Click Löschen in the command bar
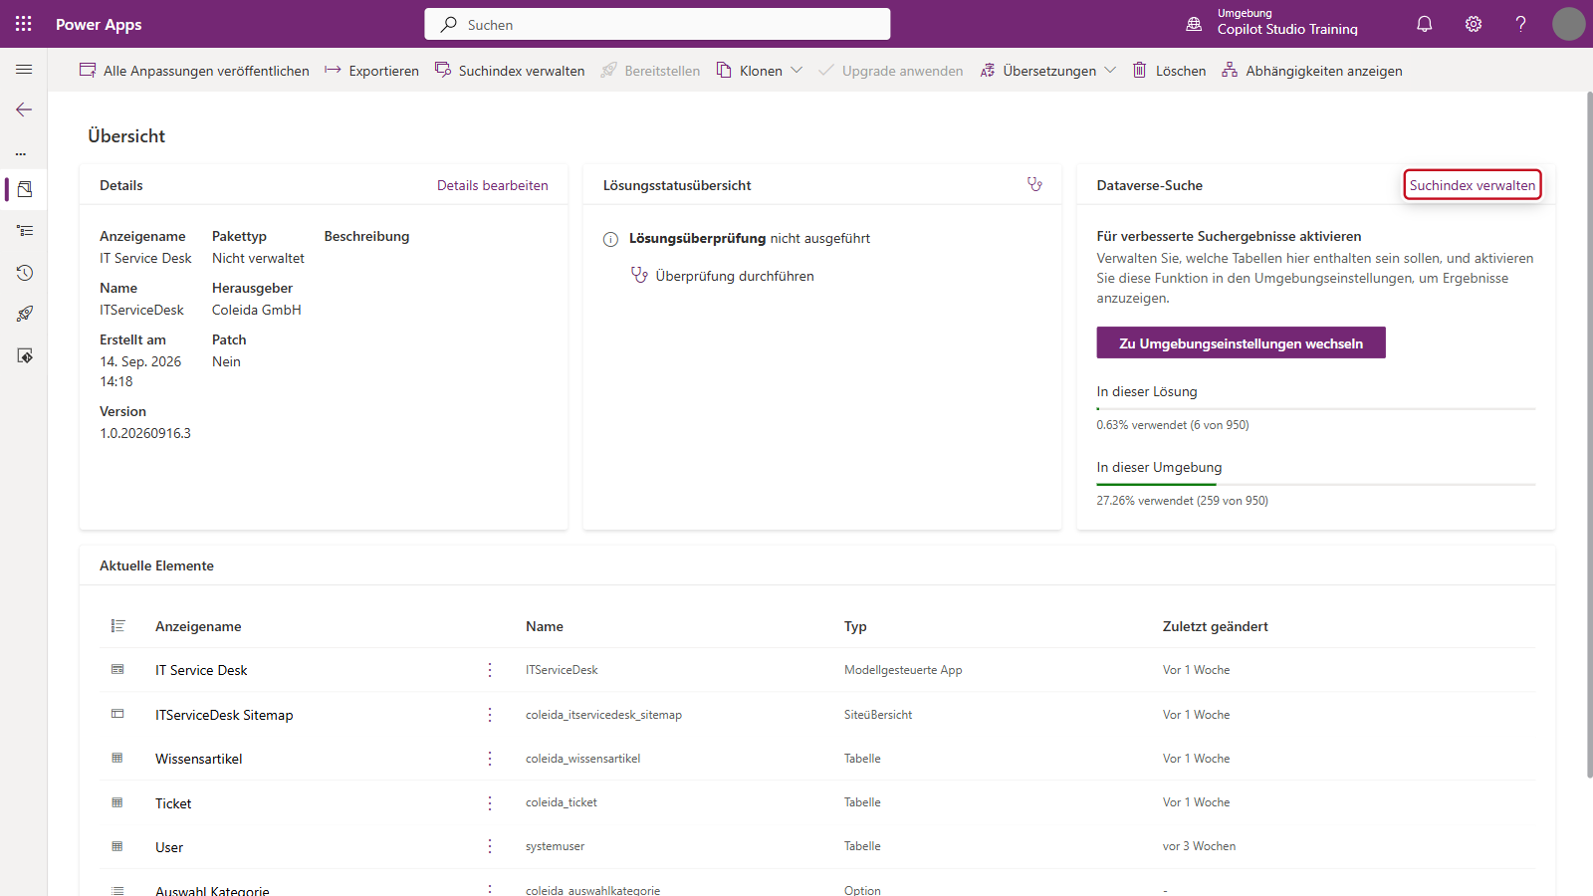Screen dimensions: 1593x896 pyautogui.click(x=1169, y=71)
